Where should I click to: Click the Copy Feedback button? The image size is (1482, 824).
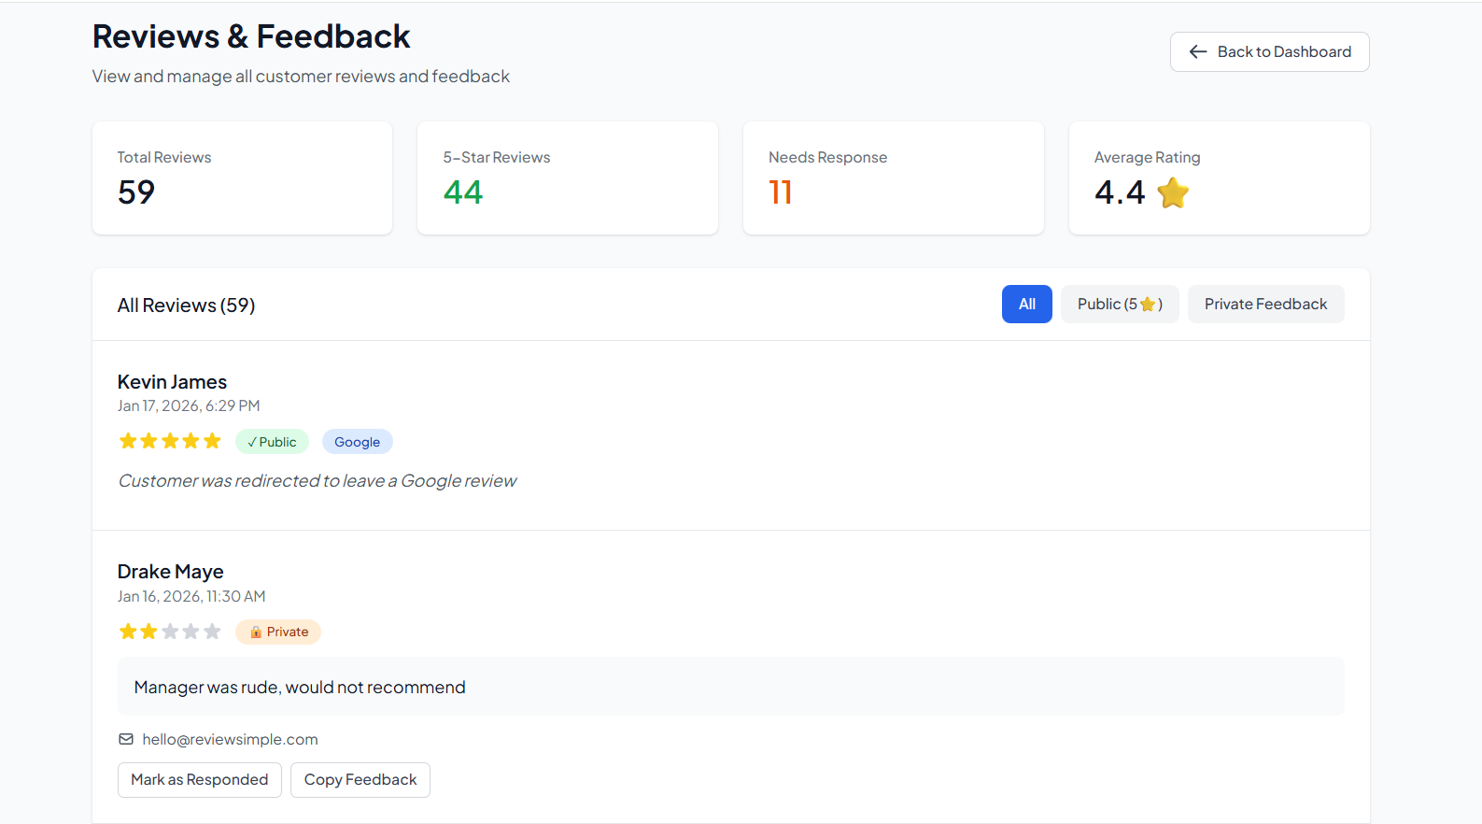tap(360, 780)
